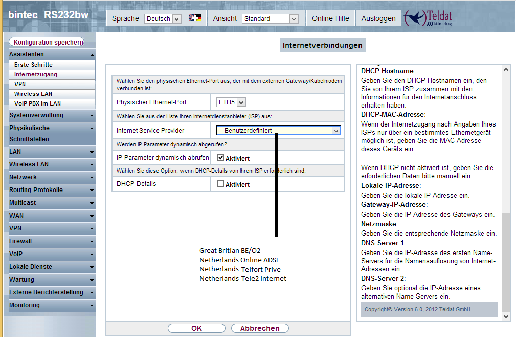Click the Internetverbindungen page heading
Image resolution: width=516 pixels, height=337 pixels.
click(323, 45)
